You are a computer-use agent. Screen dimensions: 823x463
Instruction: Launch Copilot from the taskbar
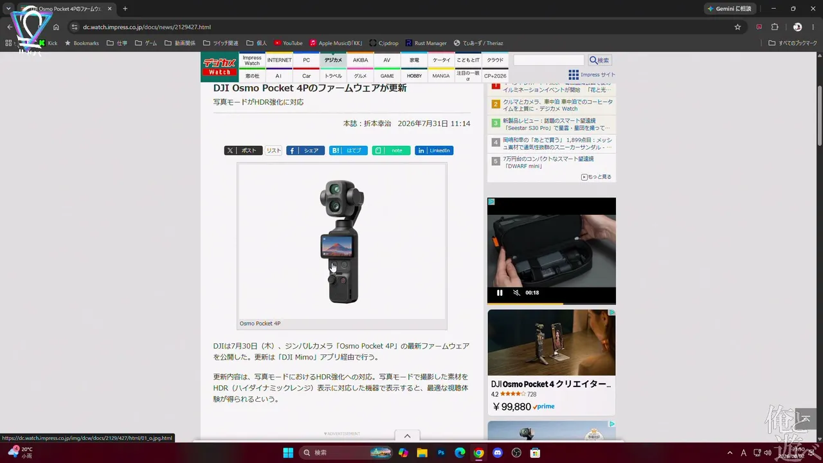coord(403,453)
